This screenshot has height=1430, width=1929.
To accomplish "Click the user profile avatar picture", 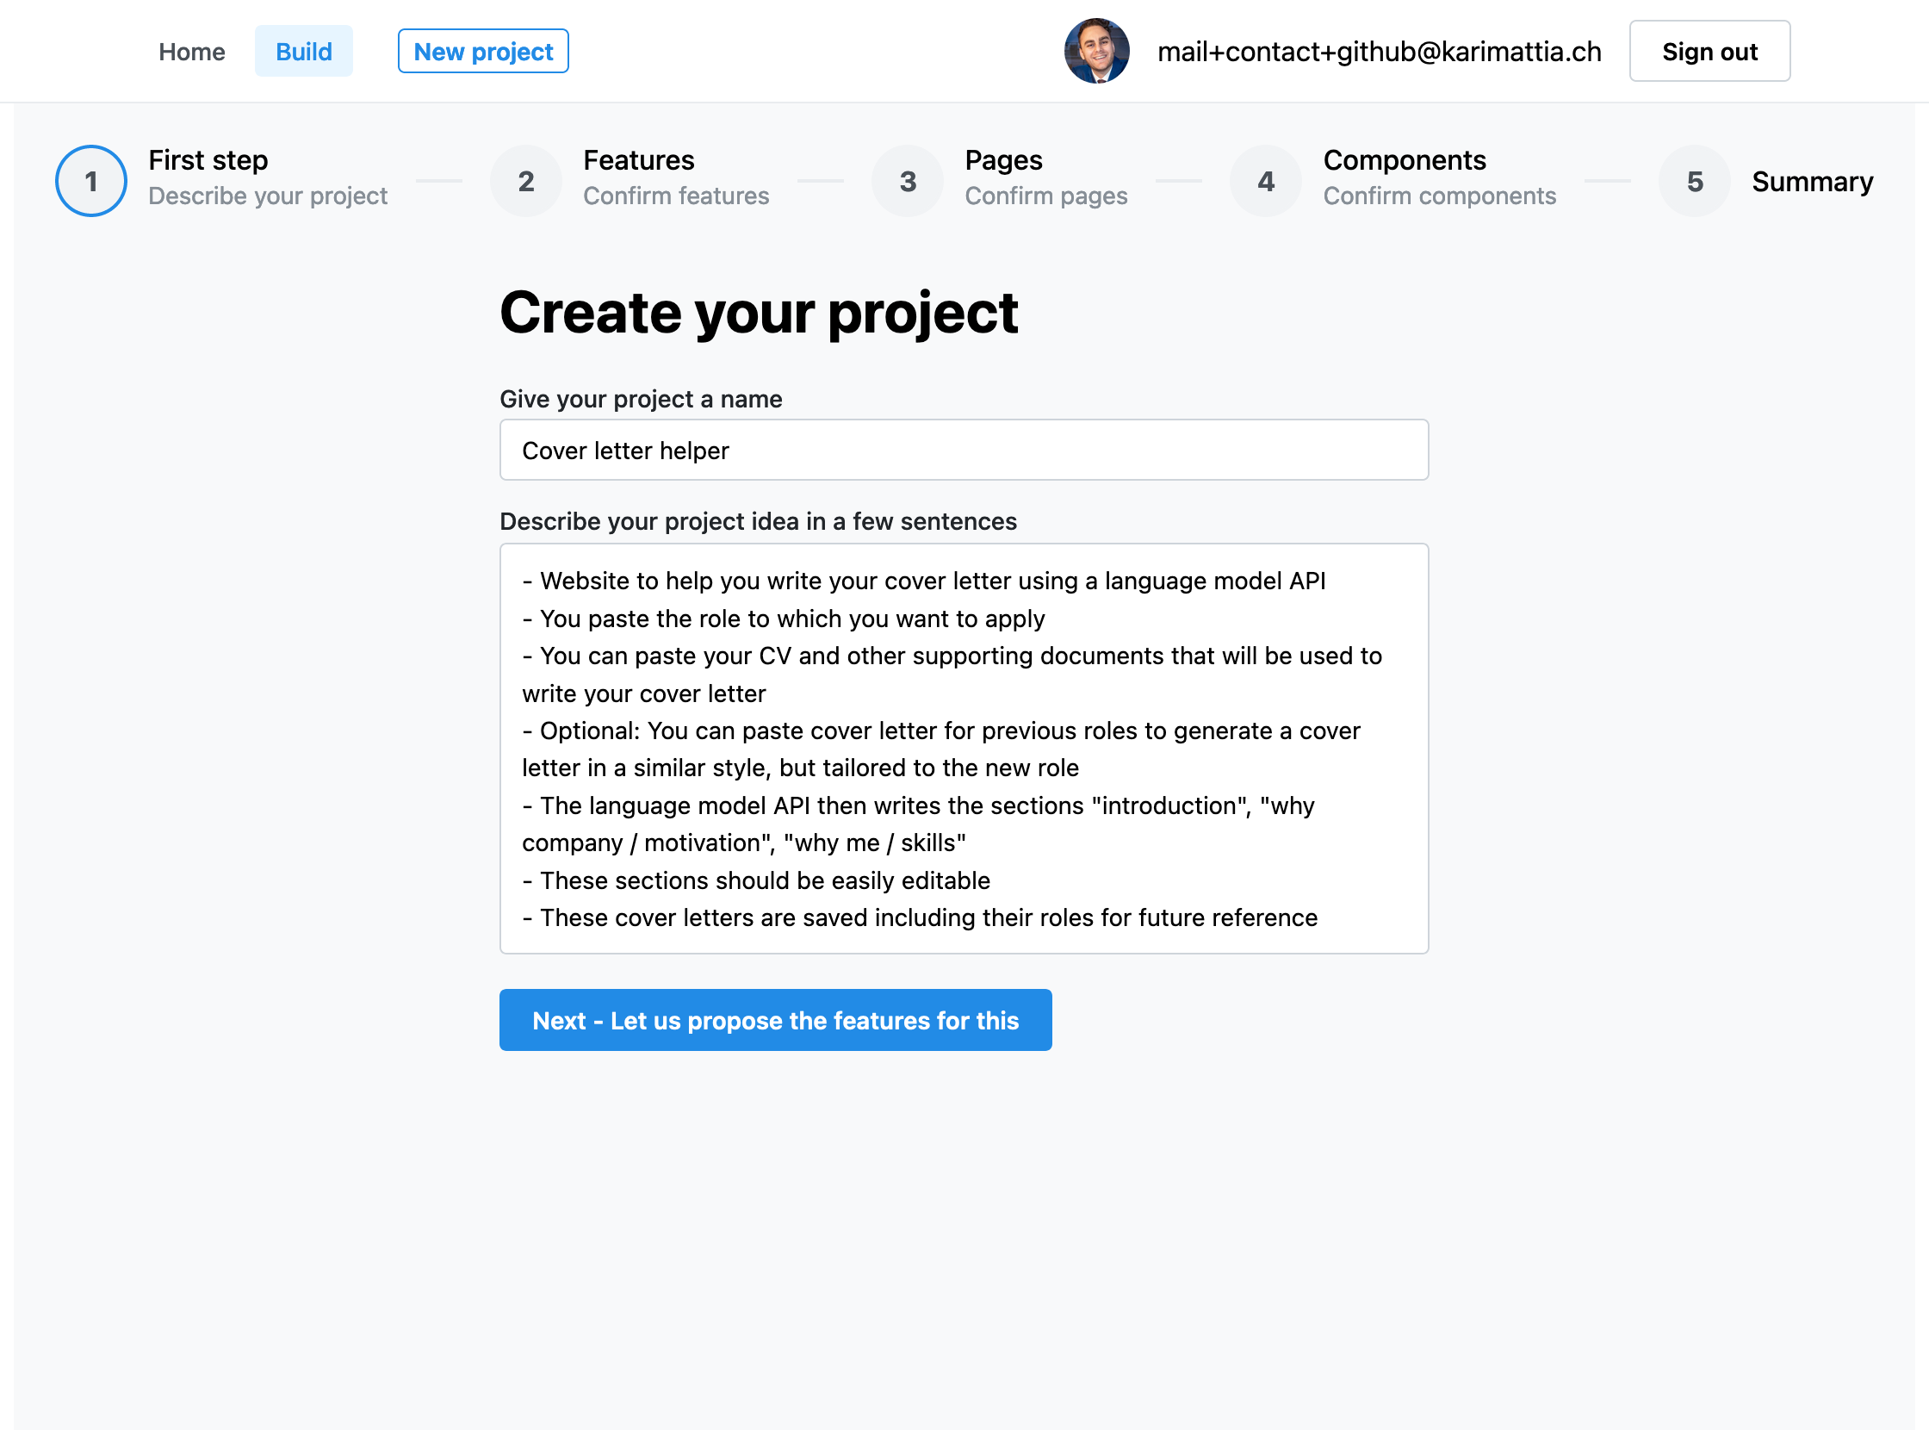I will (1095, 51).
